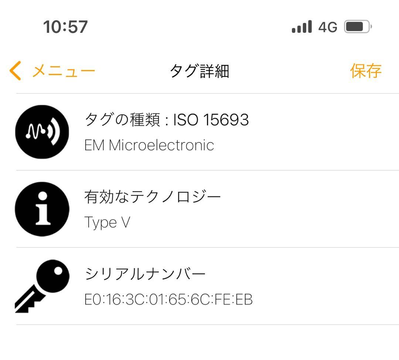Select the Type V technology row
The height and width of the screenshot is (360, 399).
pos(108,222)
